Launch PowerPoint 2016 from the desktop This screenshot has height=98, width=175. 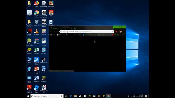tap(36, 70)
